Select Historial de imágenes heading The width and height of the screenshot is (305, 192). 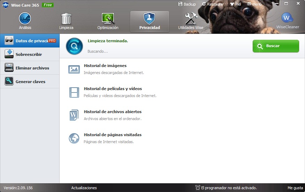(x=105, y=66)
